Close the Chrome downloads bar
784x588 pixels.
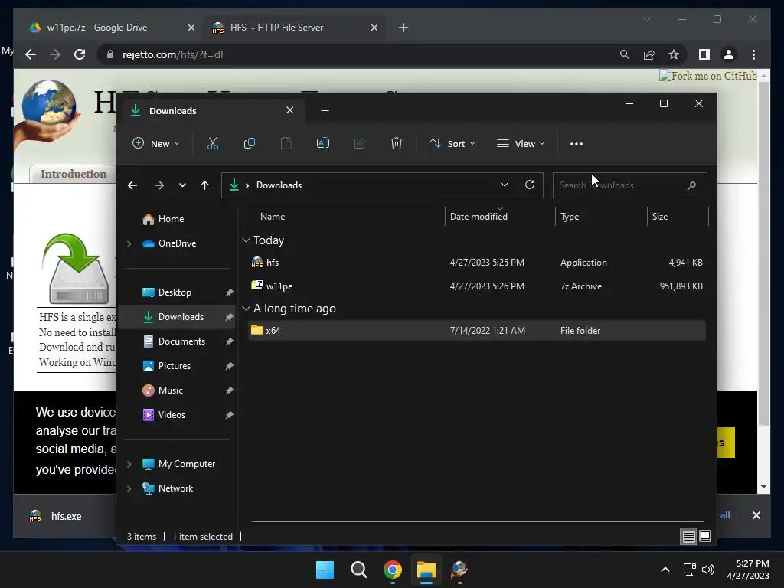[756, 515]
